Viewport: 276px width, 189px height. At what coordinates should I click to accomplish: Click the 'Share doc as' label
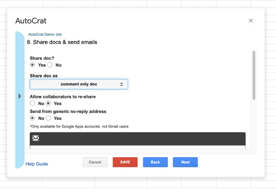click(44, 76)
